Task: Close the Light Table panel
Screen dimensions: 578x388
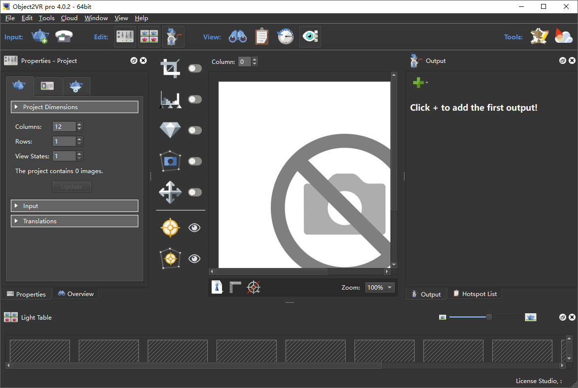Action: coord(572,317)
